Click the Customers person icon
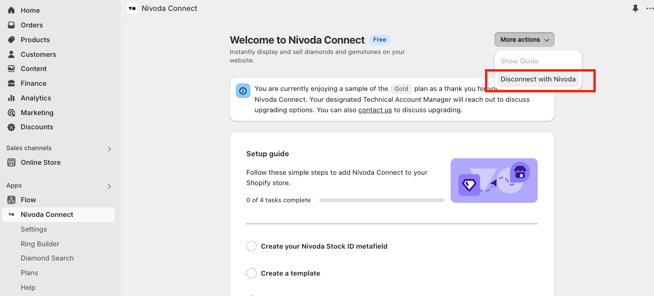The image size is (654, 296). coord(11,54)
